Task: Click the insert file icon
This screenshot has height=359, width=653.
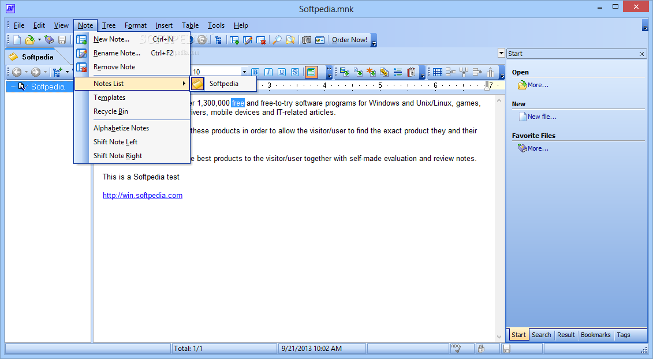Action: click(358, 72)
